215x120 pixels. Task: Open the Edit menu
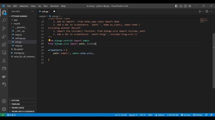[15, 6]
